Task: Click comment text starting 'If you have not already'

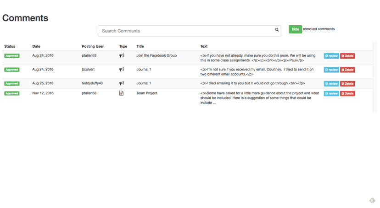Action: (x=258, y=58)
